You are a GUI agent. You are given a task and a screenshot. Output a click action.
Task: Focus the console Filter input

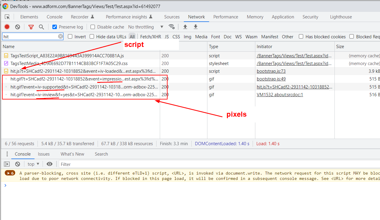click(219, 164)
